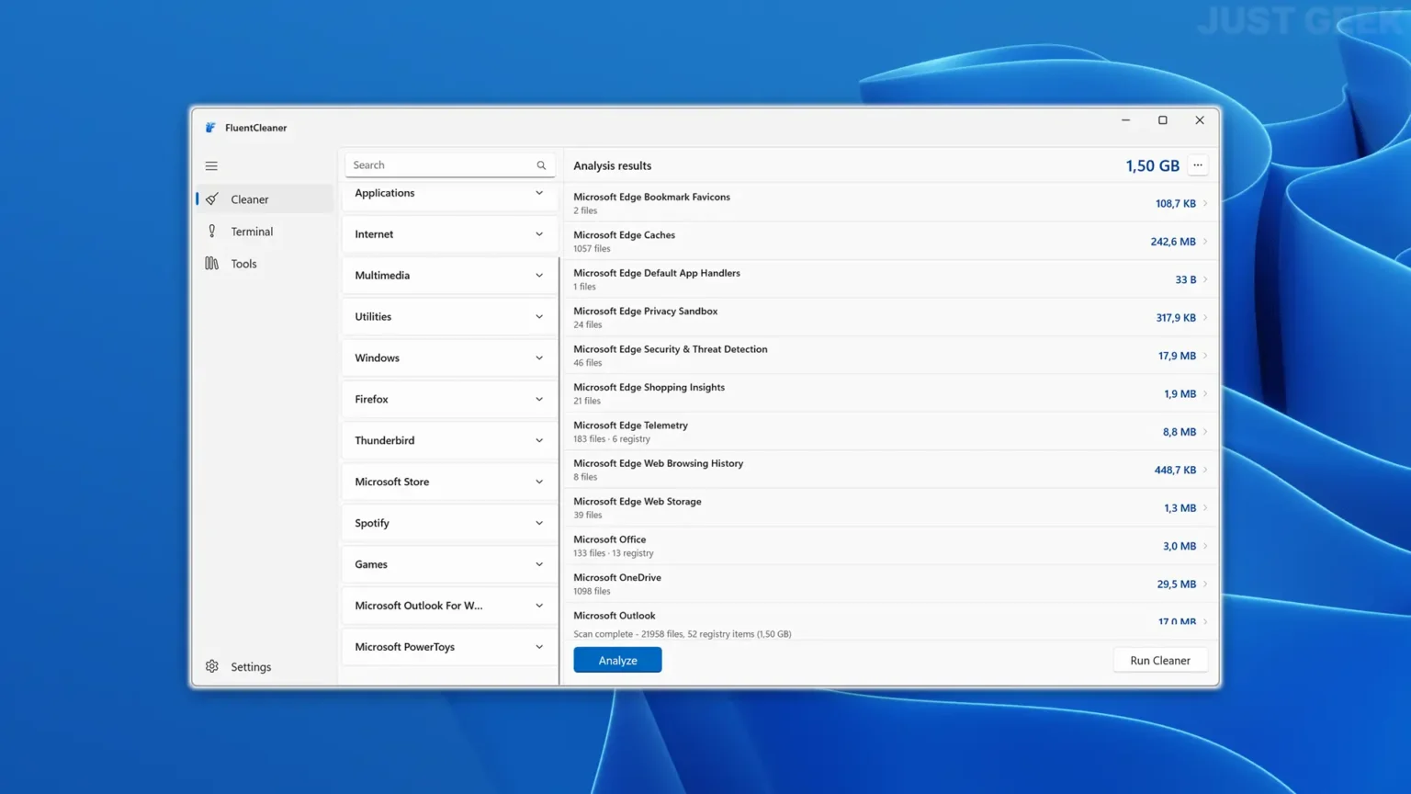1411x794 pixels.
Task: Select Microsoft Edge Bookmark Favicons row text
Action: (x=651, y=197)
